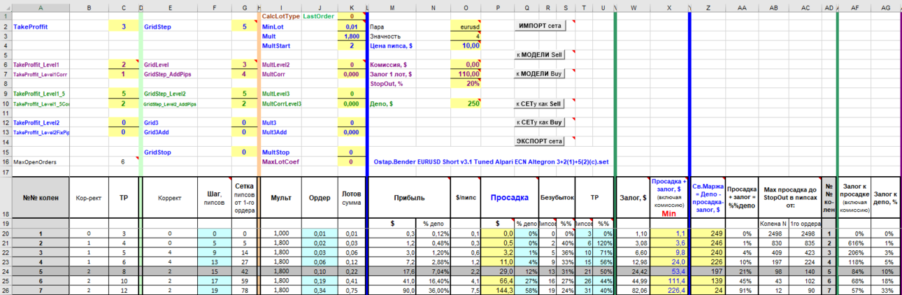Viewport: 902px width, 295px height.
Task: Select the set filename text Ostap.Bender EURUSD
Action: click(492, 161)
